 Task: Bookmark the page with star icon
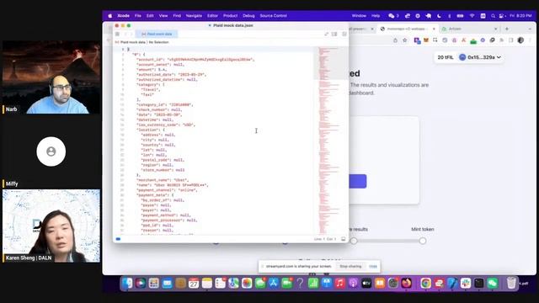coord(405,40)
